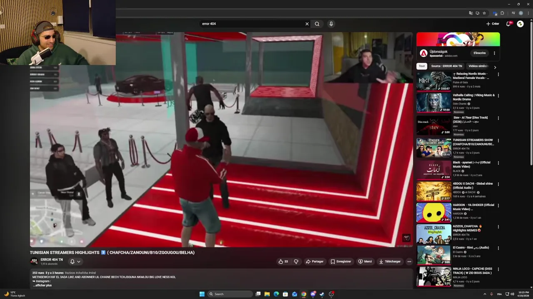Image resolution: width=533 pixels, height=299 pixels.
Task: Clear the search box with the X icon
Action: 307,24
